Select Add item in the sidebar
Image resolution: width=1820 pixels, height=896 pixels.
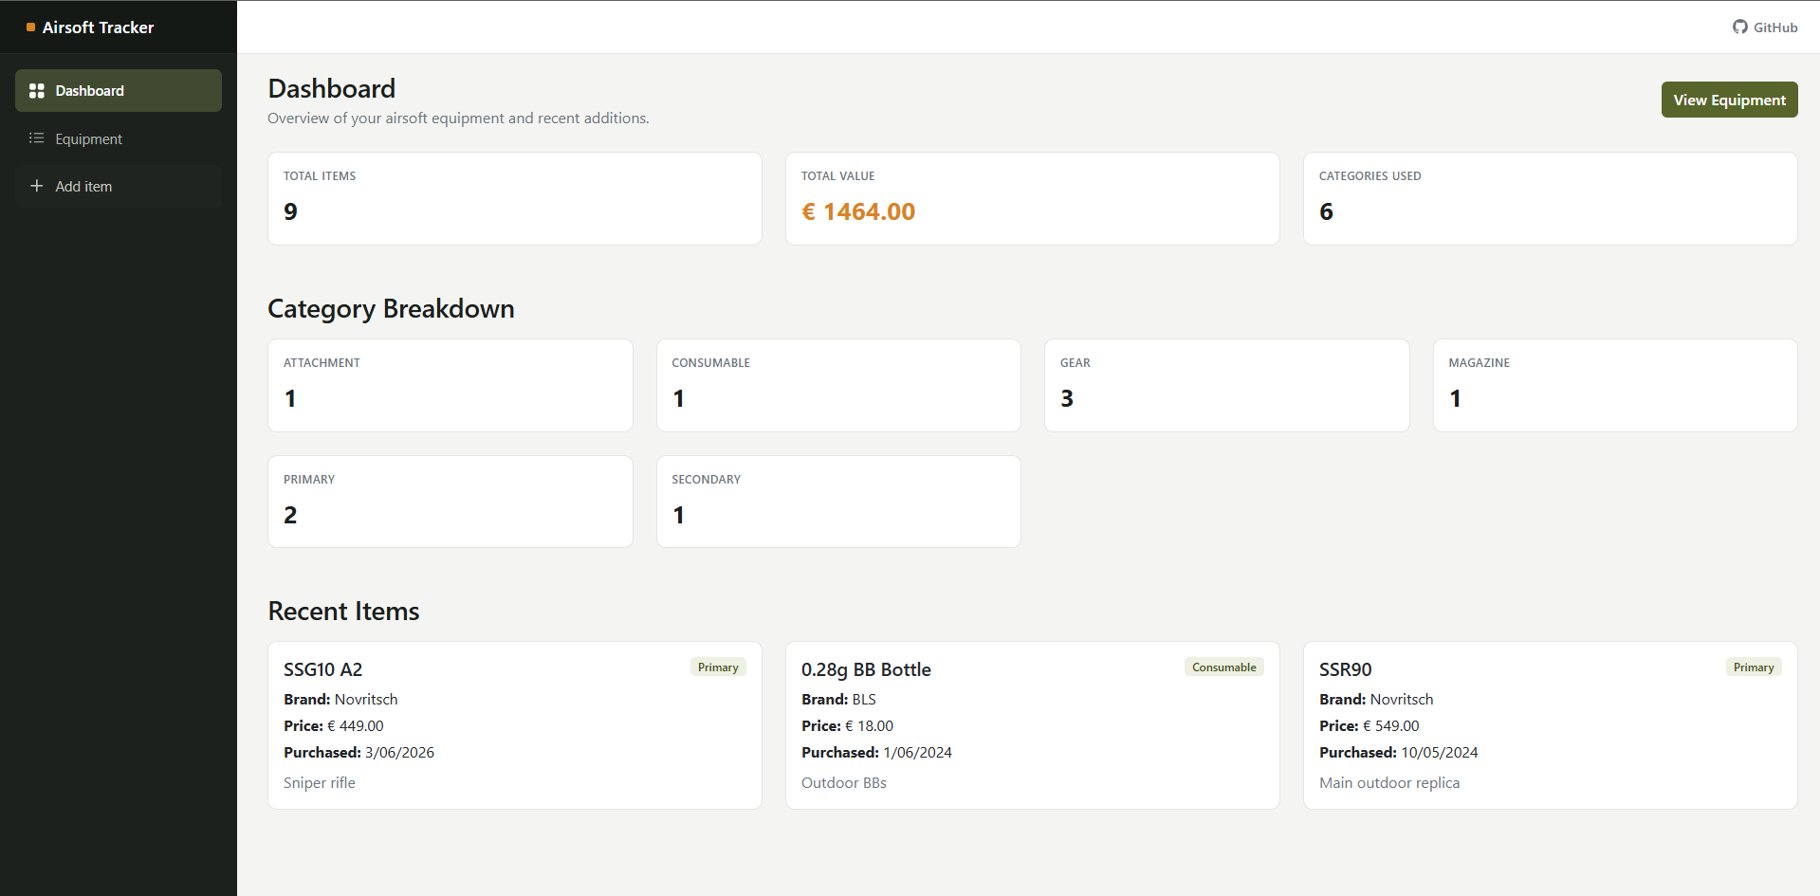point(119,186)
